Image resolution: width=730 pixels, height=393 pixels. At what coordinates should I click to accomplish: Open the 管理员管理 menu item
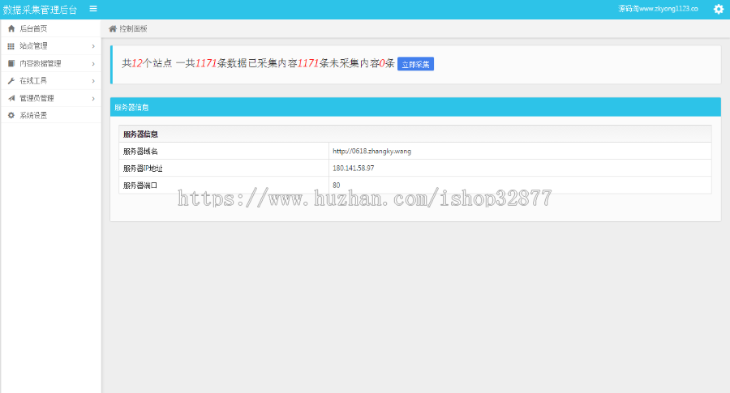[51, 98]
